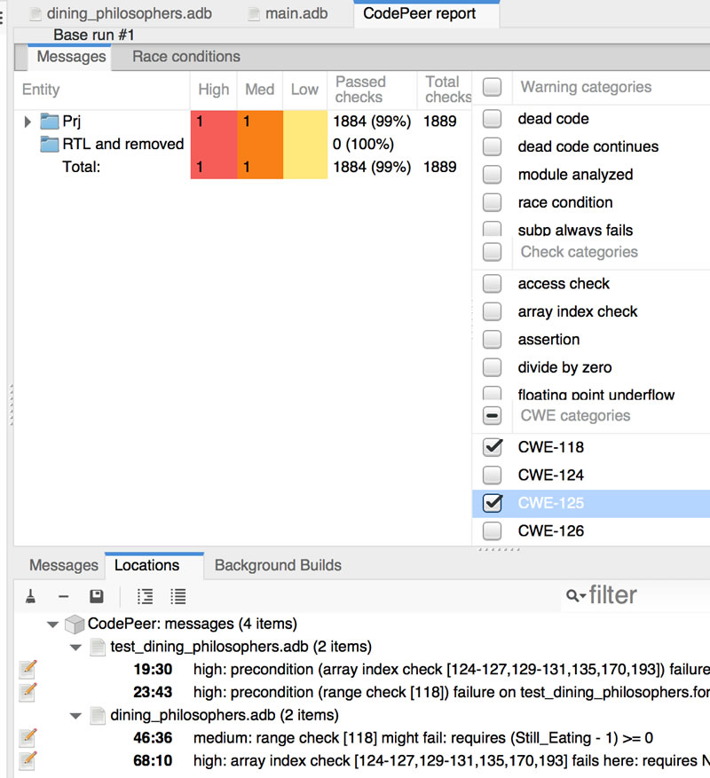Click the High column header
This screenshot has width=710, height=778.
click(x=214, y=90)
